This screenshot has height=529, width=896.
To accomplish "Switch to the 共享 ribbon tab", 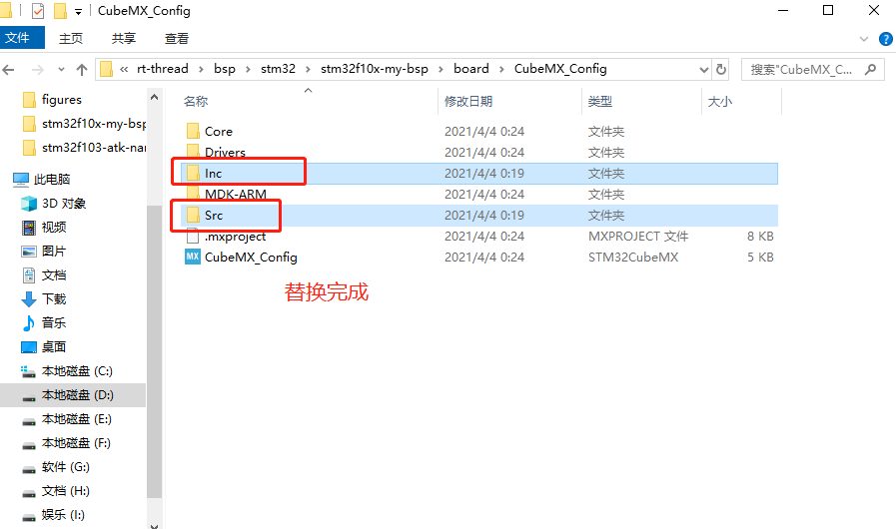I will coord(124,38).
